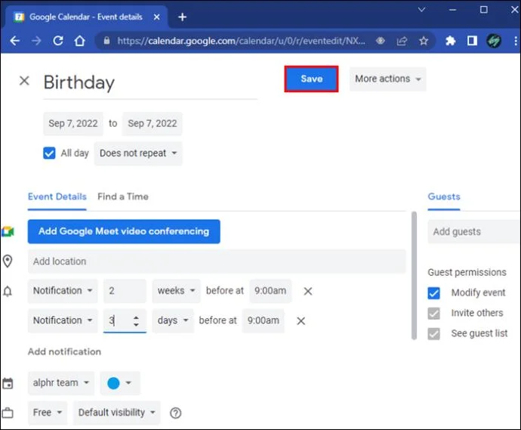Switch to the Find a Time tab

click(x=123, y=197)
